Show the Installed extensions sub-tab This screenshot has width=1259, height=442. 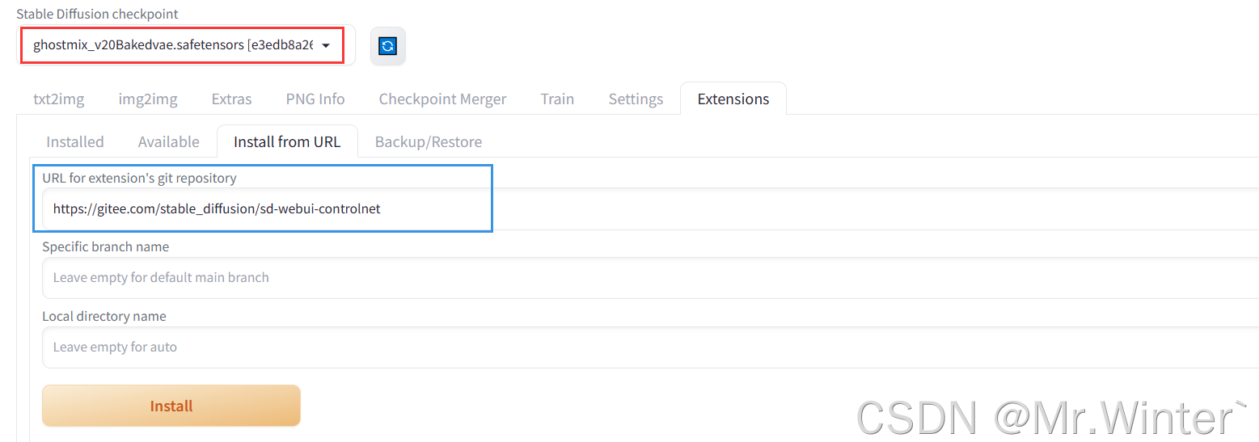[x=75, y=141]
